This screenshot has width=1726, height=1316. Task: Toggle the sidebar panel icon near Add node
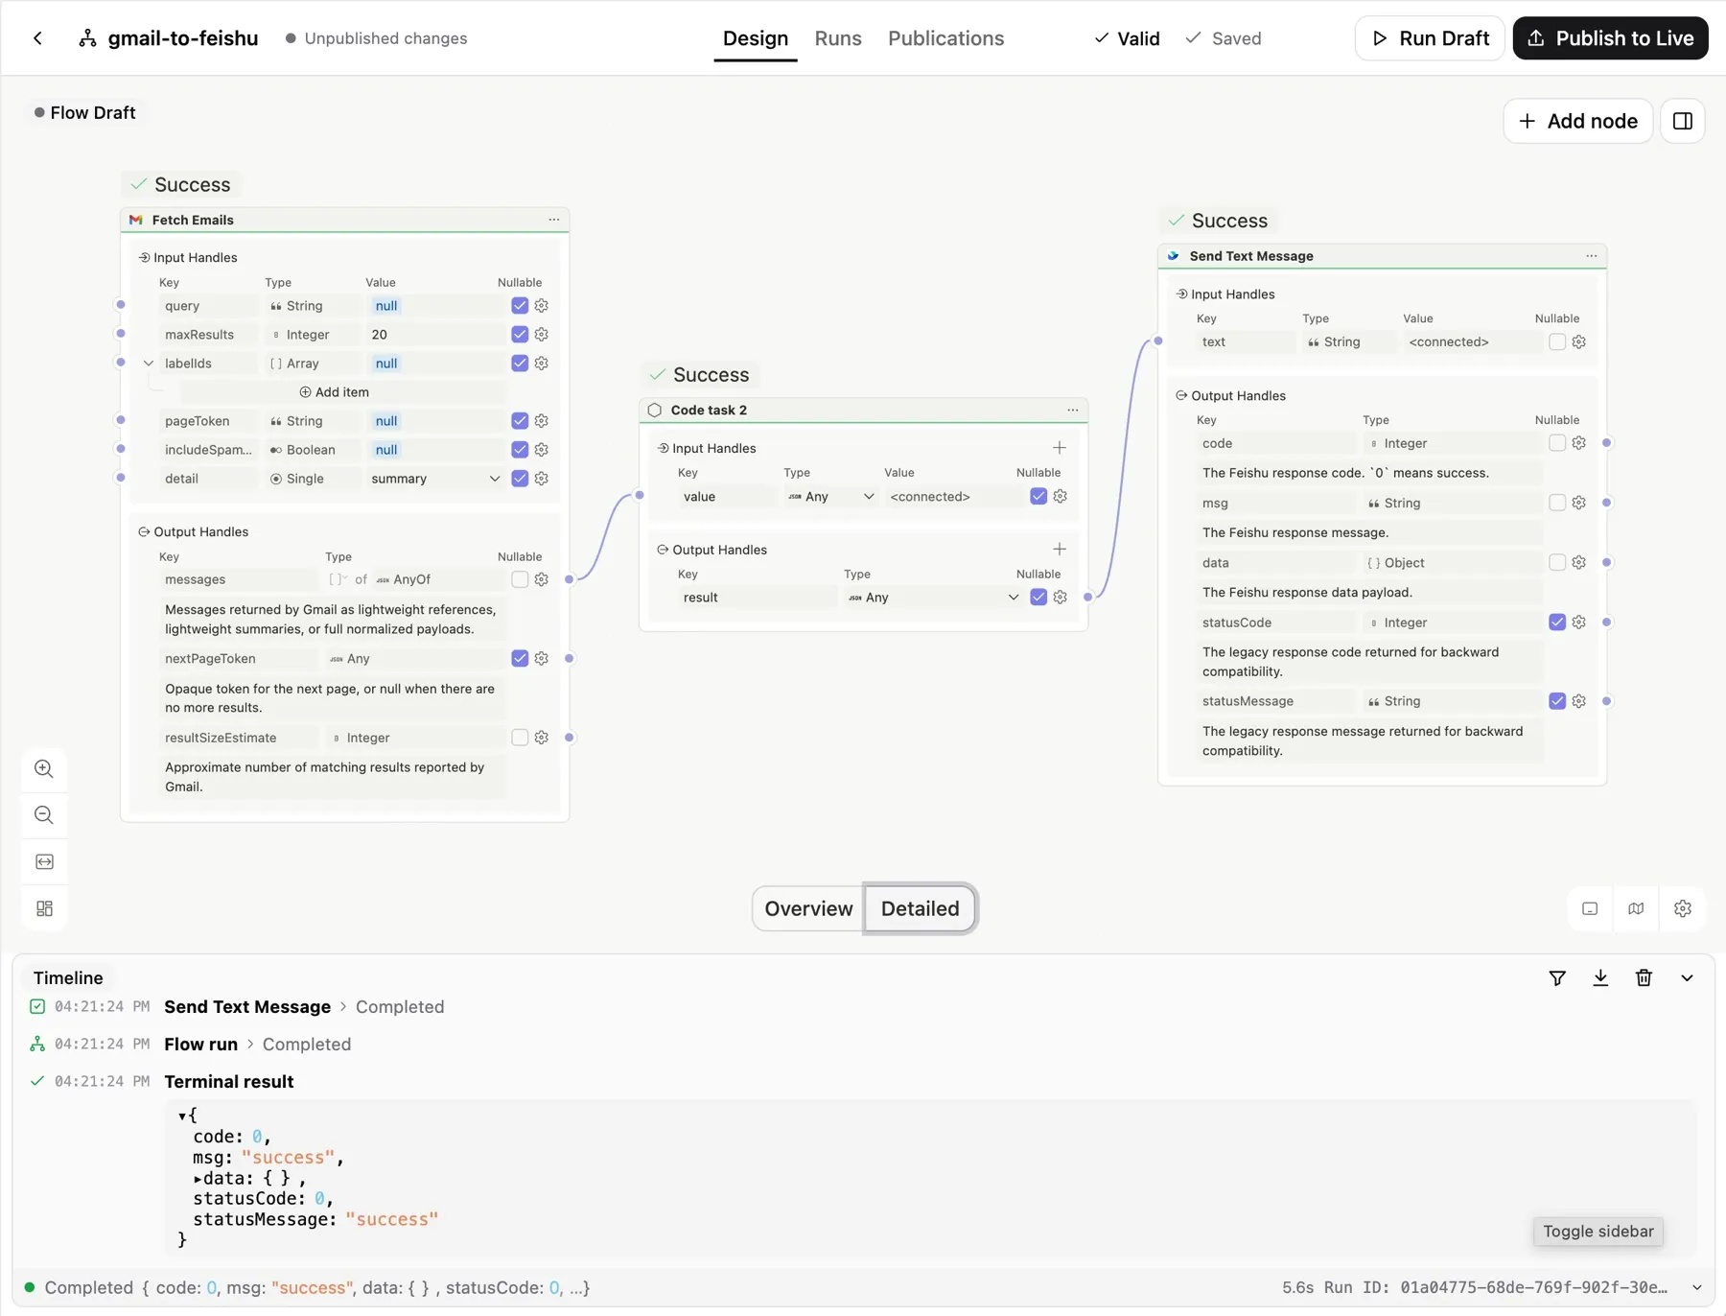pyautogui.click(x=1682, y=121)
